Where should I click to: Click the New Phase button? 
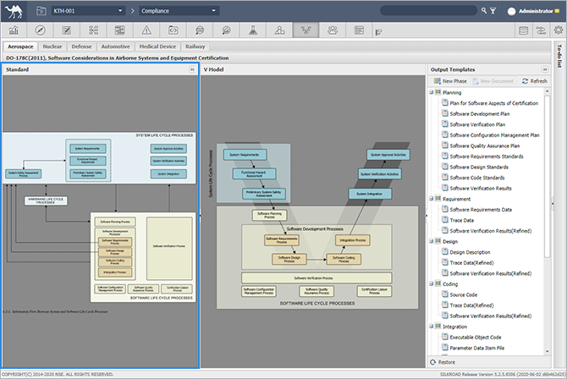coord(450,81)
